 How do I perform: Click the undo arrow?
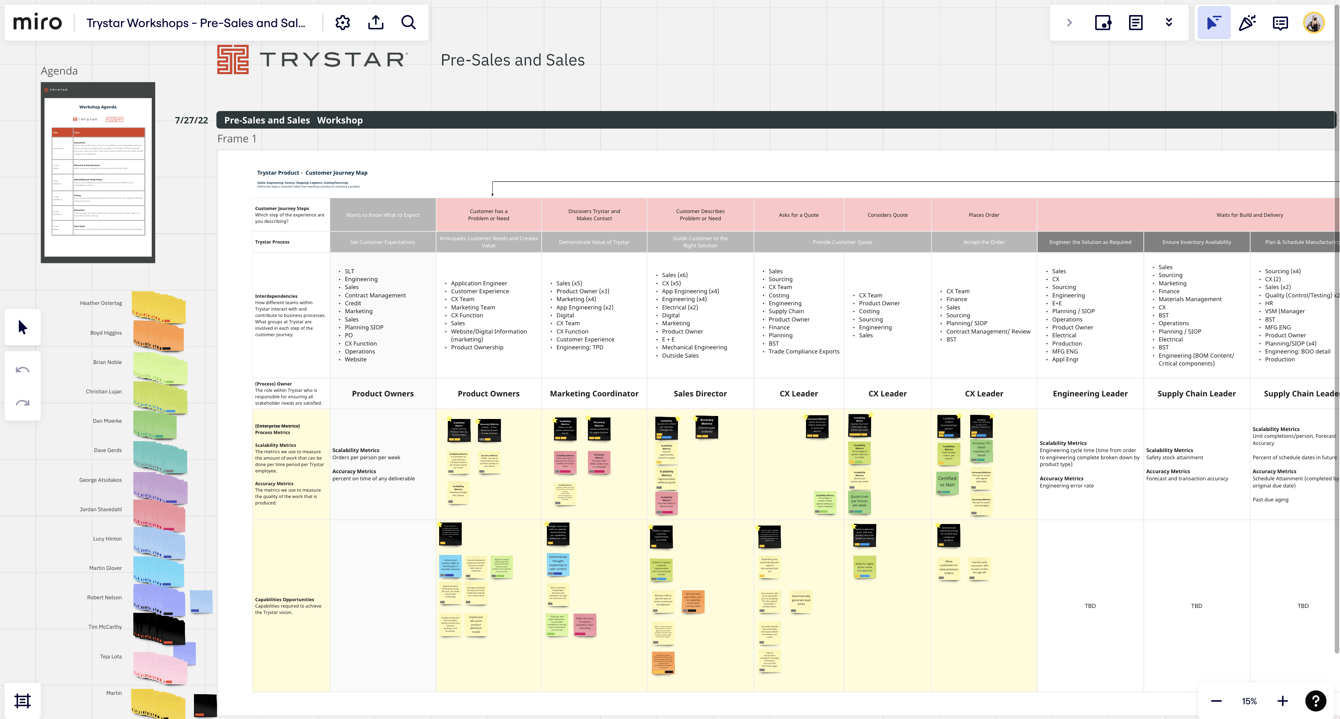[22, 370]
